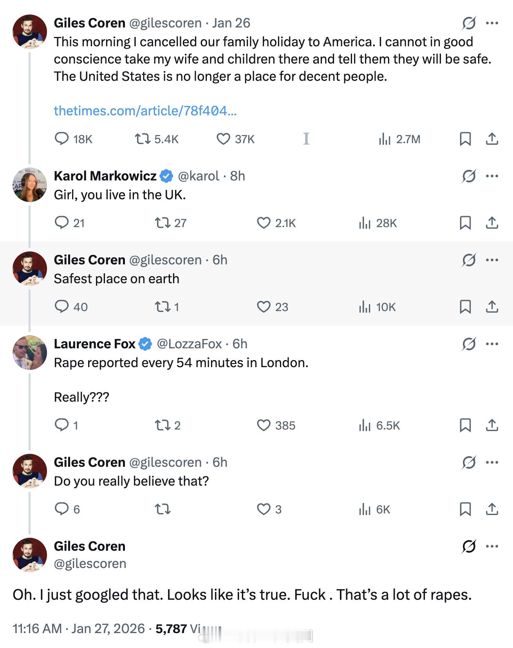Retweet the cancelled family holiday tweet

click(x=143, y=139)
